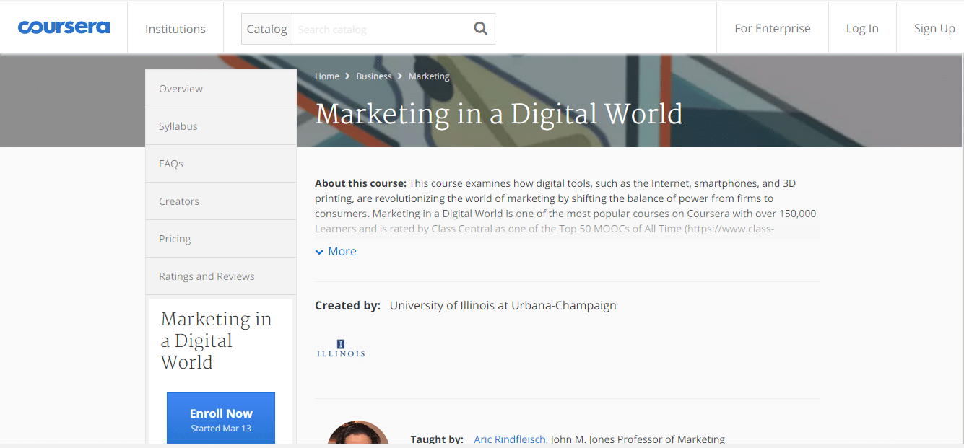Jump to the FAQs section
Image resolution: width=964 pixels, height=448 pixels.
point(221,164)
